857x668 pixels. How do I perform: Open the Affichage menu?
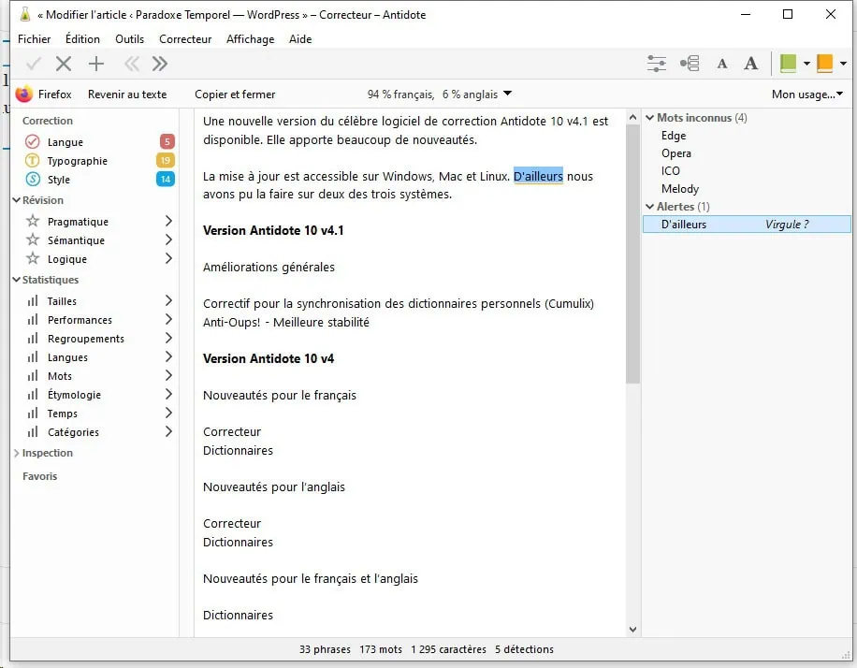coord(250,39)
